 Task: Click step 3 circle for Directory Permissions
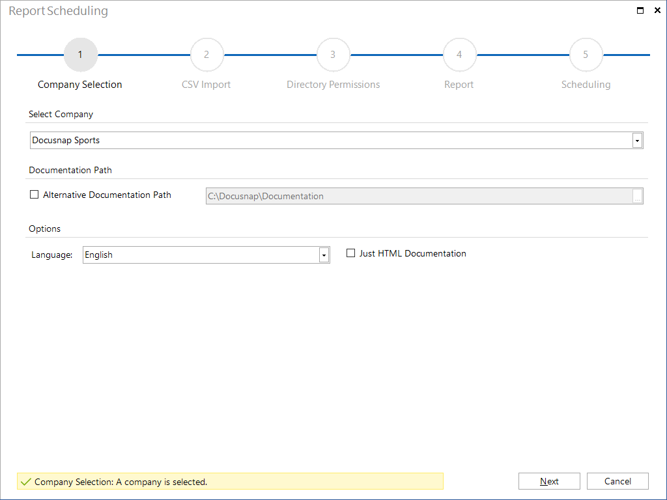(x=333, y=55)
